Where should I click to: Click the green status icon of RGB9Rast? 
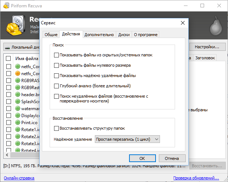pyautogui.click(x=18, y=87)
